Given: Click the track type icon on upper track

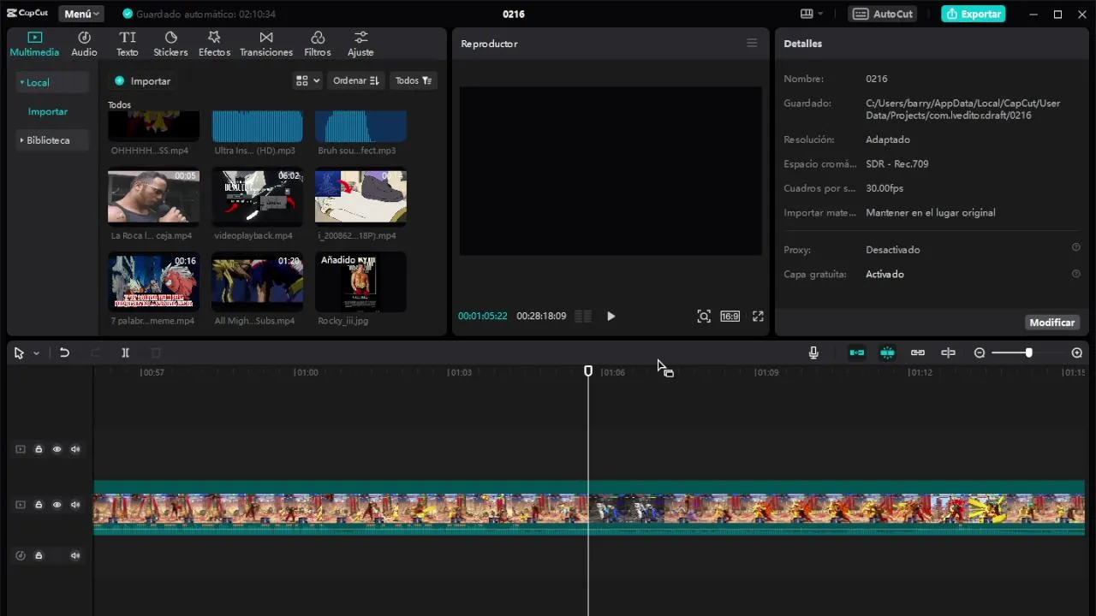Looking at the screenshot, I should click(x=21, y=449).
